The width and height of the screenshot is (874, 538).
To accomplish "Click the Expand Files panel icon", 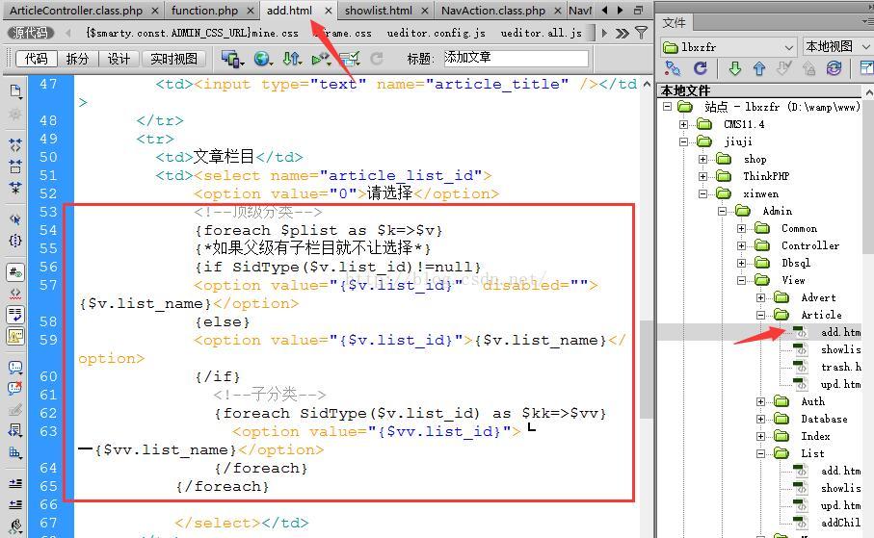I will 866,68.
